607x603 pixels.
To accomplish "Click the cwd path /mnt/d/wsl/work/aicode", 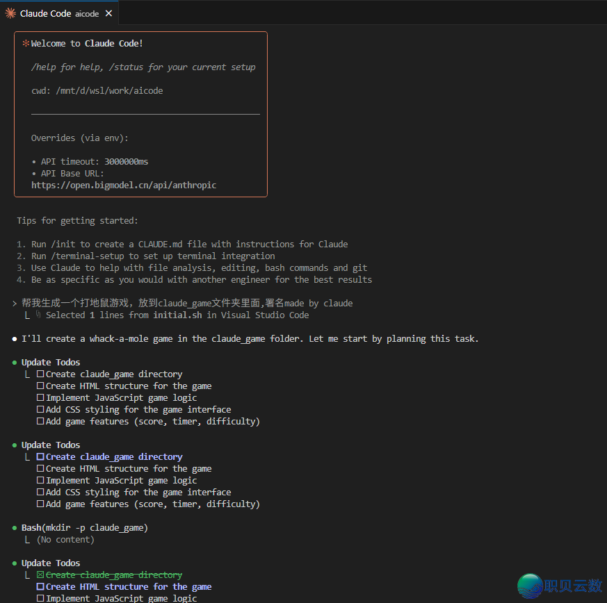I will click(108, 90).
